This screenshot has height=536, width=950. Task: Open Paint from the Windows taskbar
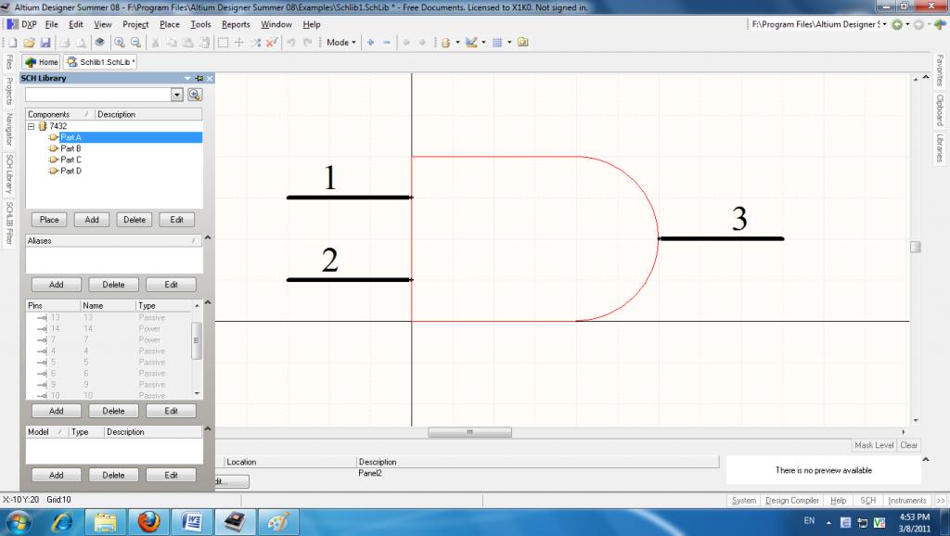click(278, 521)
